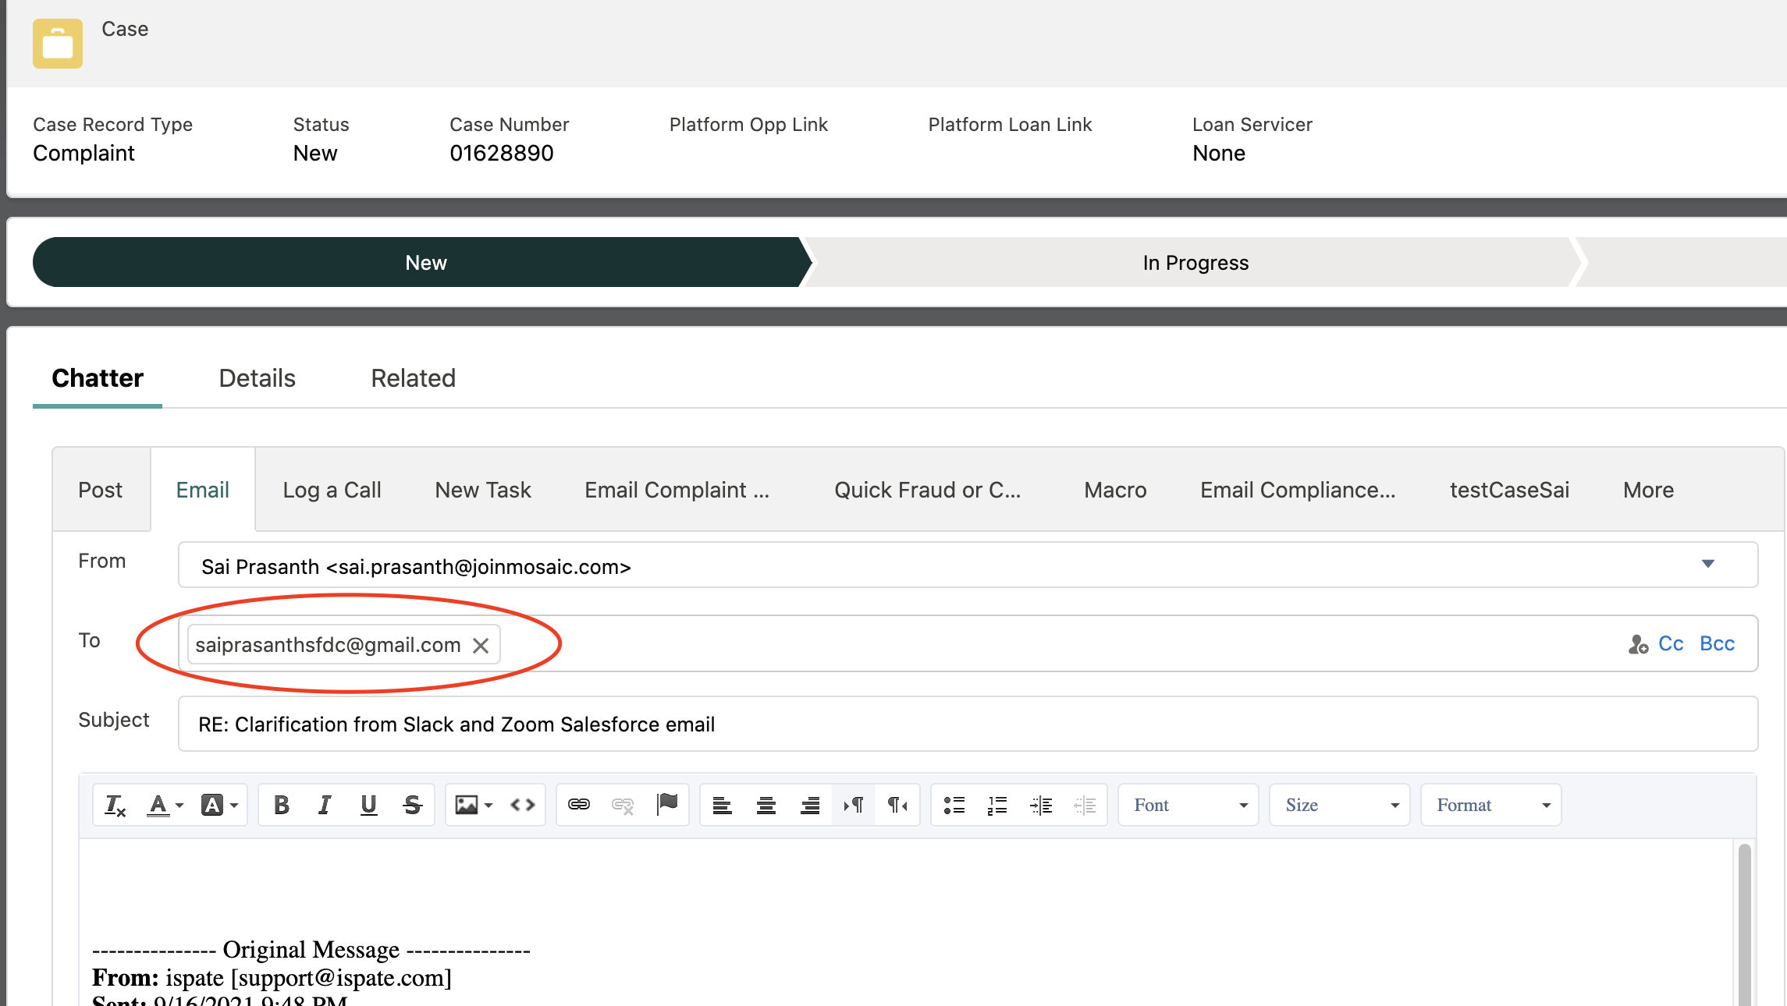Click the source code brackets icon

tap(522, 805)
